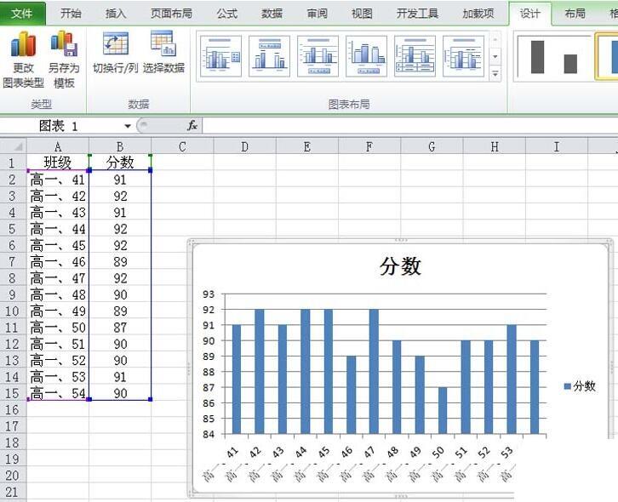Click chart layout gallery down arrow

pos(495,57)
